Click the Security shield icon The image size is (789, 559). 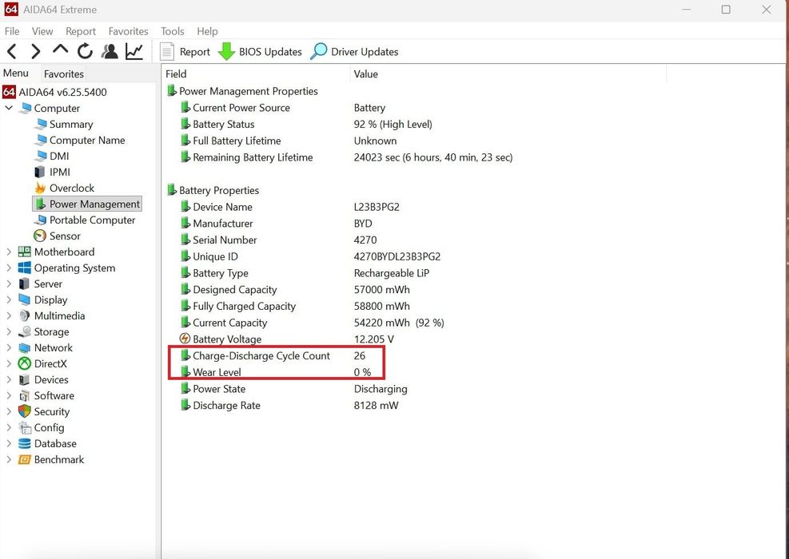[24, 412]
